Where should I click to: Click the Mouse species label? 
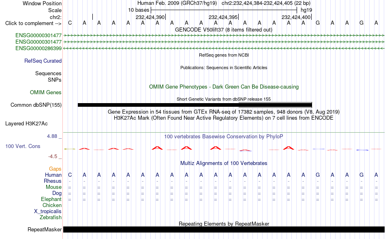[x=53, y=187]
